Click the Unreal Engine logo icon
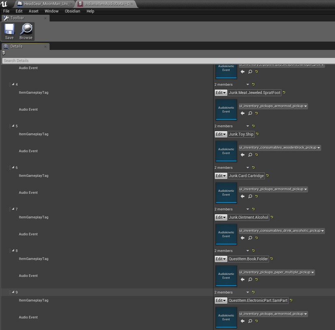This screenshot has height=330, width=335. [4, 4]
